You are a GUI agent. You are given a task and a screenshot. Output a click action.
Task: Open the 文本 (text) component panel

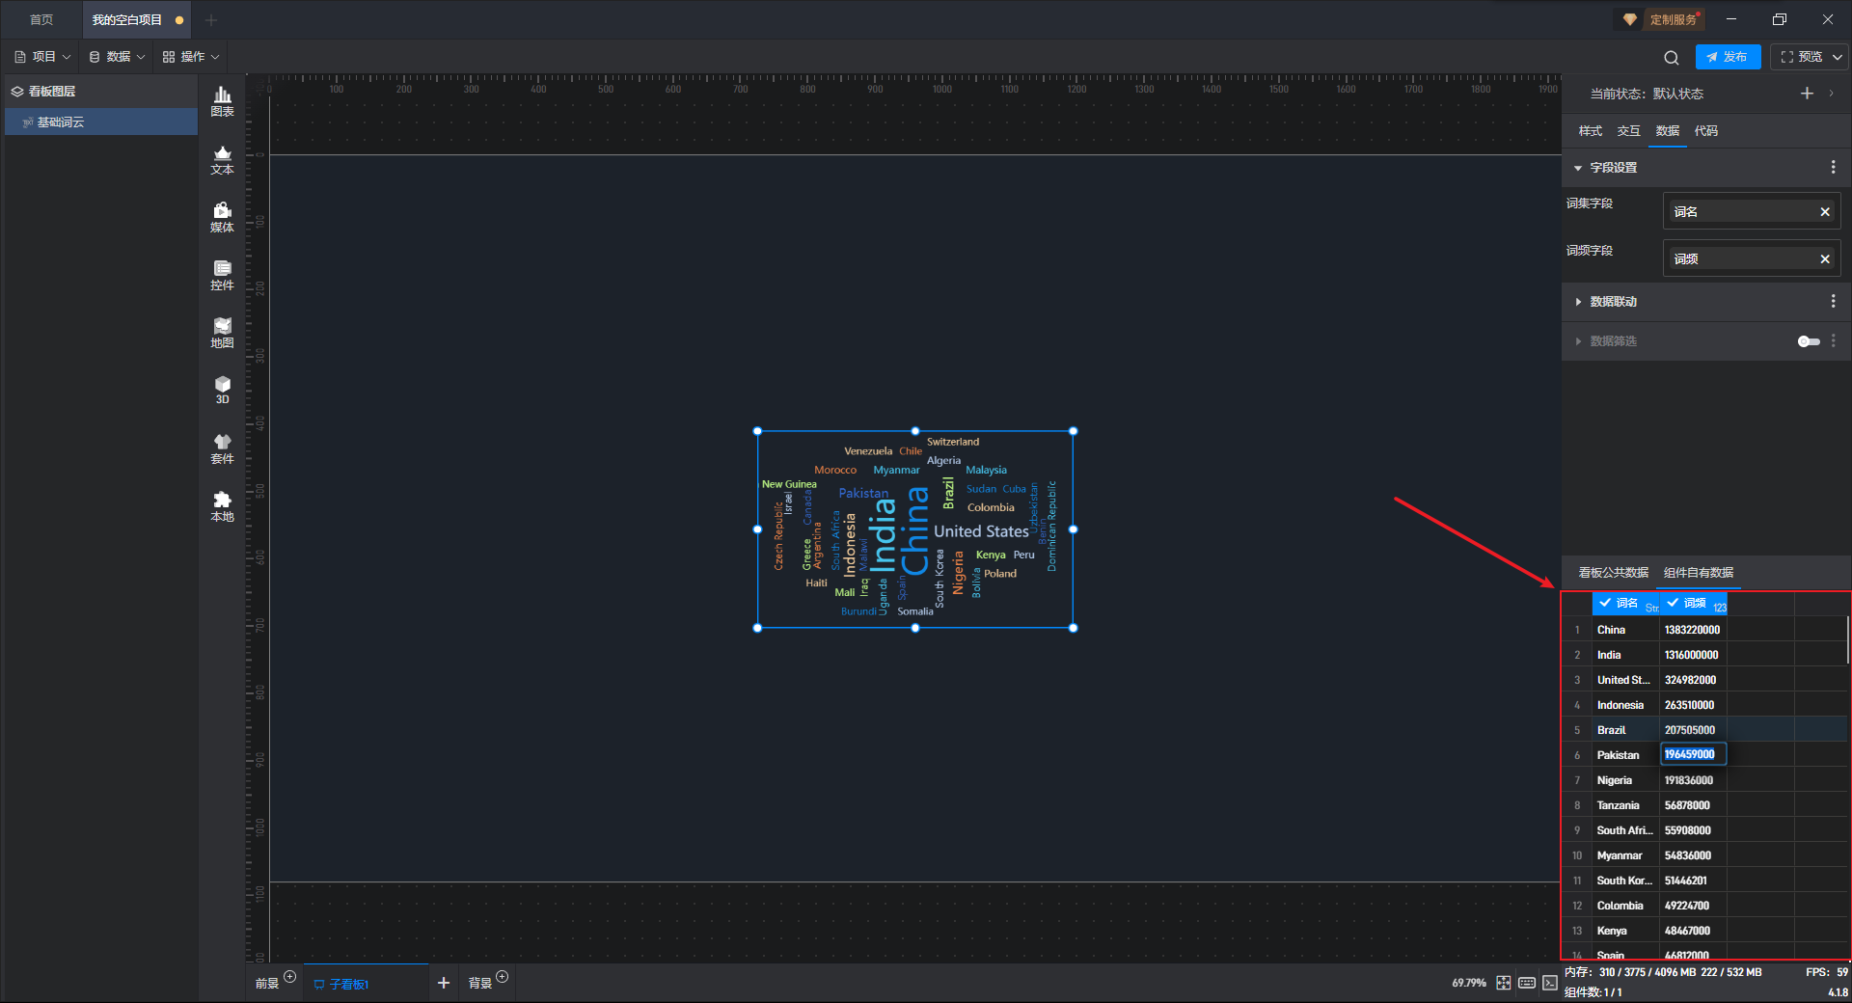222,159
